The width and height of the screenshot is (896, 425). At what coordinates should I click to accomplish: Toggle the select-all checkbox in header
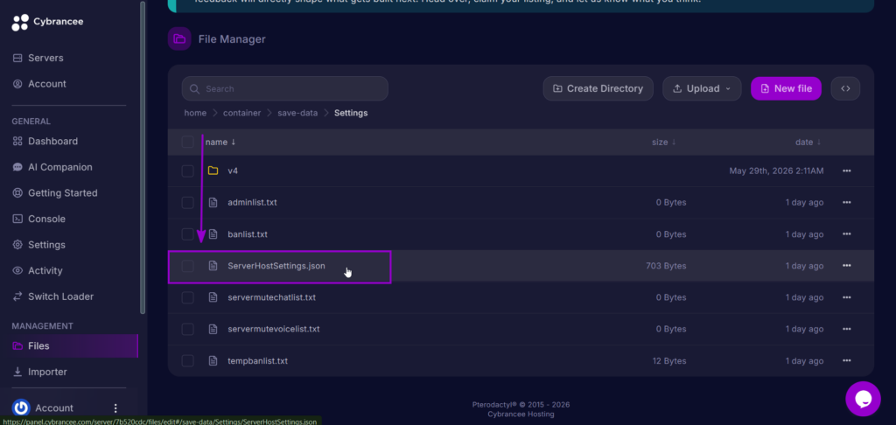[x=187, y=142]
